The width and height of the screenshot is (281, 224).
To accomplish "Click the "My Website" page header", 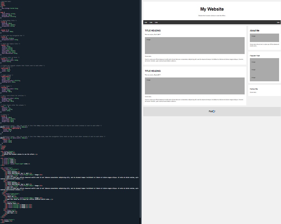I will click(212, 9).
